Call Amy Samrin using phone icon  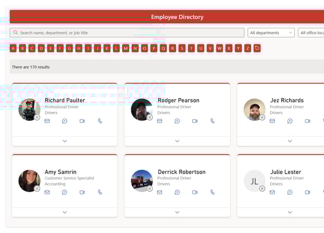coord(100,192)
